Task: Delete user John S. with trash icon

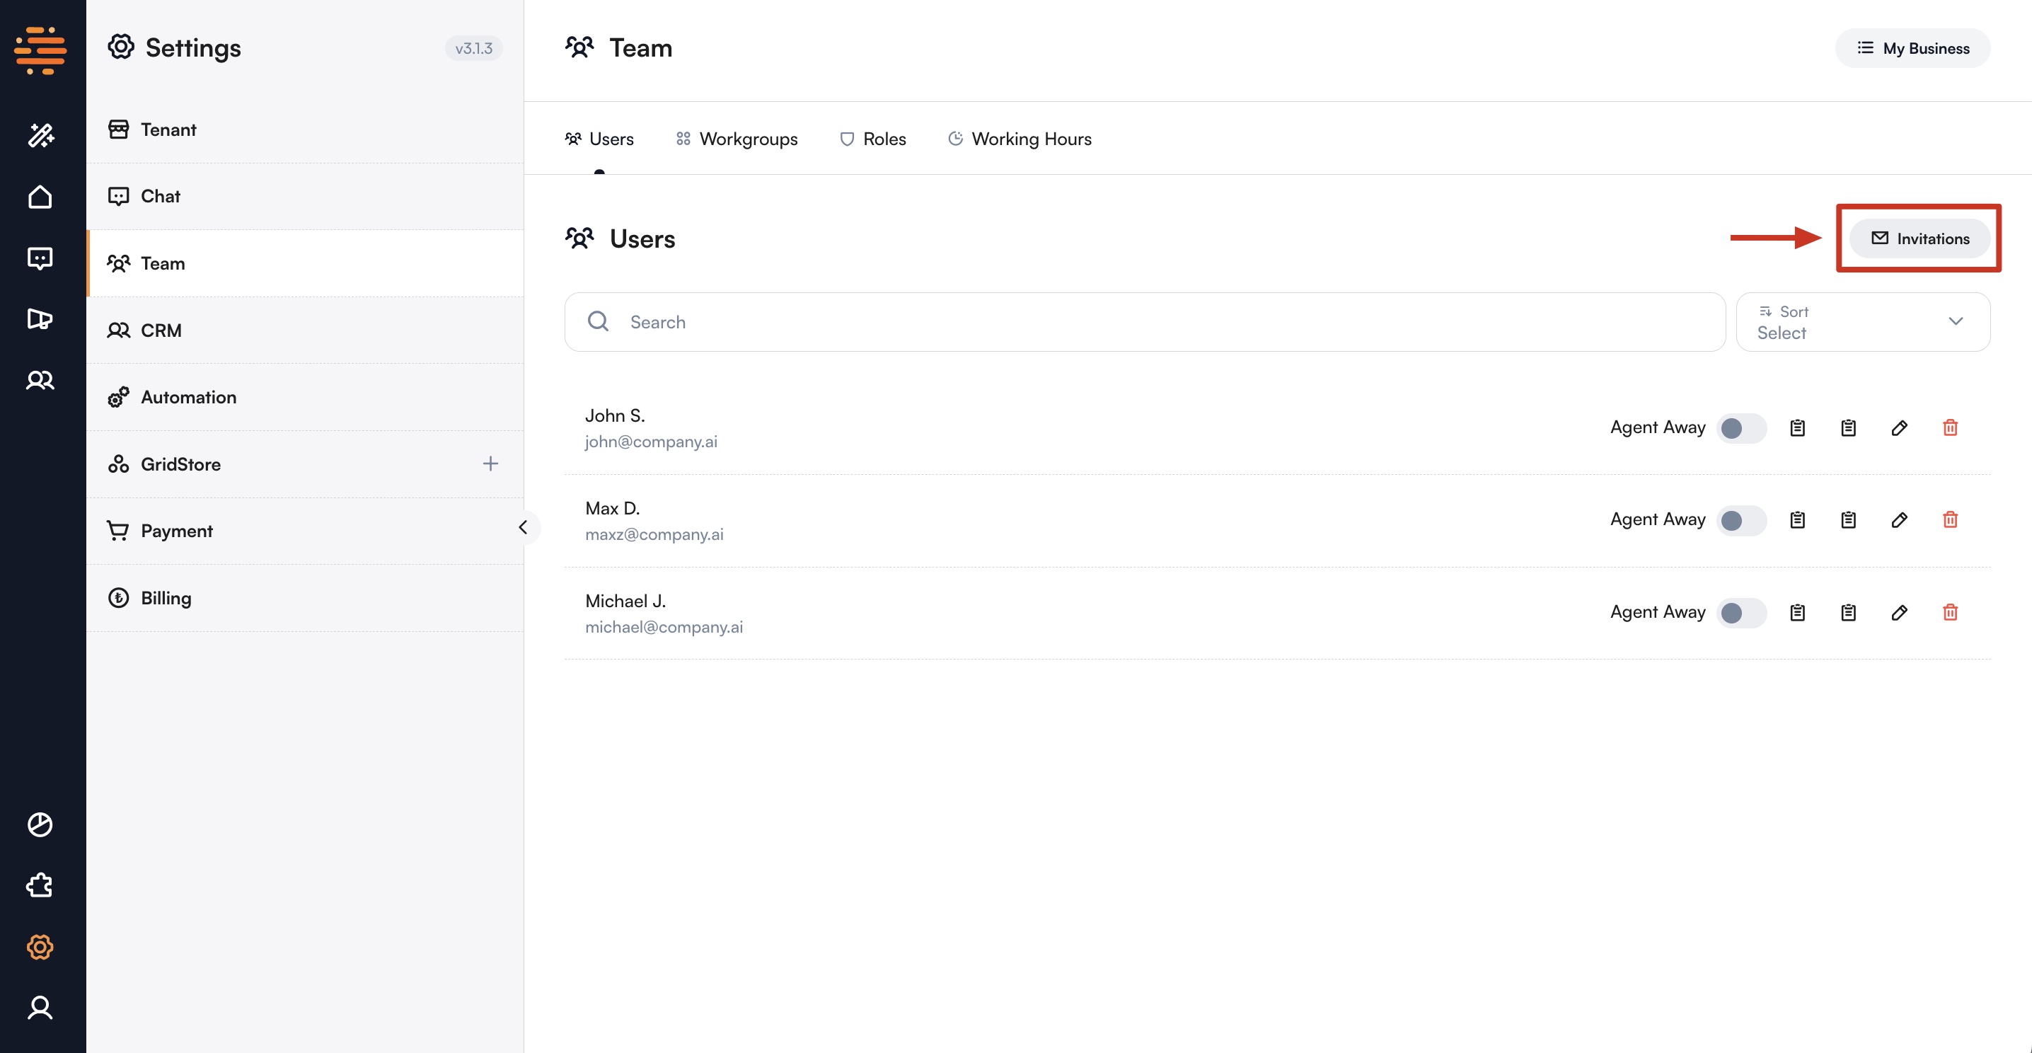Action: pos(1950,427)
